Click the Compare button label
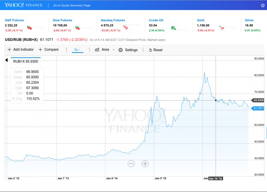The width and height of the screenshot is (267, 192). point(51,49)
